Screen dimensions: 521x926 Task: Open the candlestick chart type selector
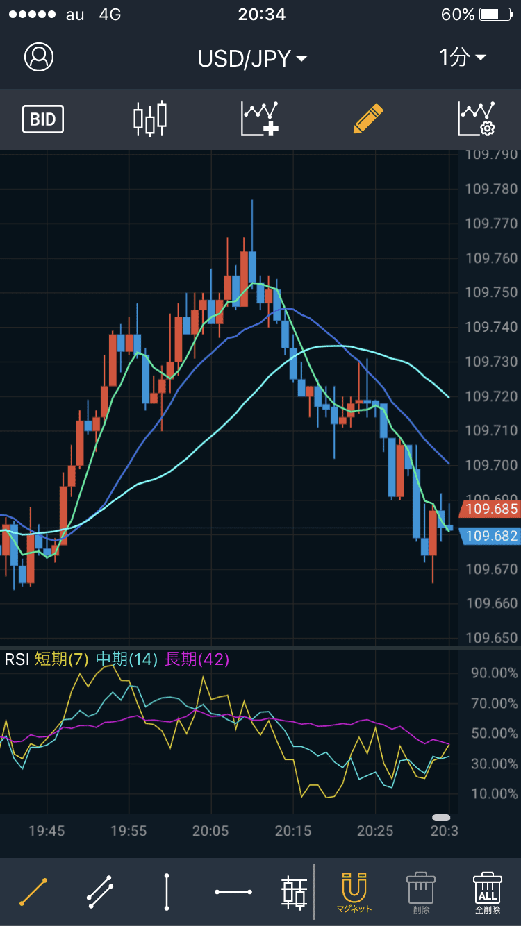click(150, 119)
